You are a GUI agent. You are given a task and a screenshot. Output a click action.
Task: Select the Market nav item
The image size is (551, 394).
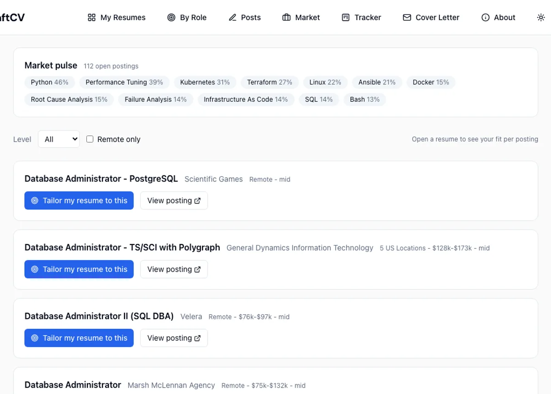pyautogui.click(x=301, y=17)
